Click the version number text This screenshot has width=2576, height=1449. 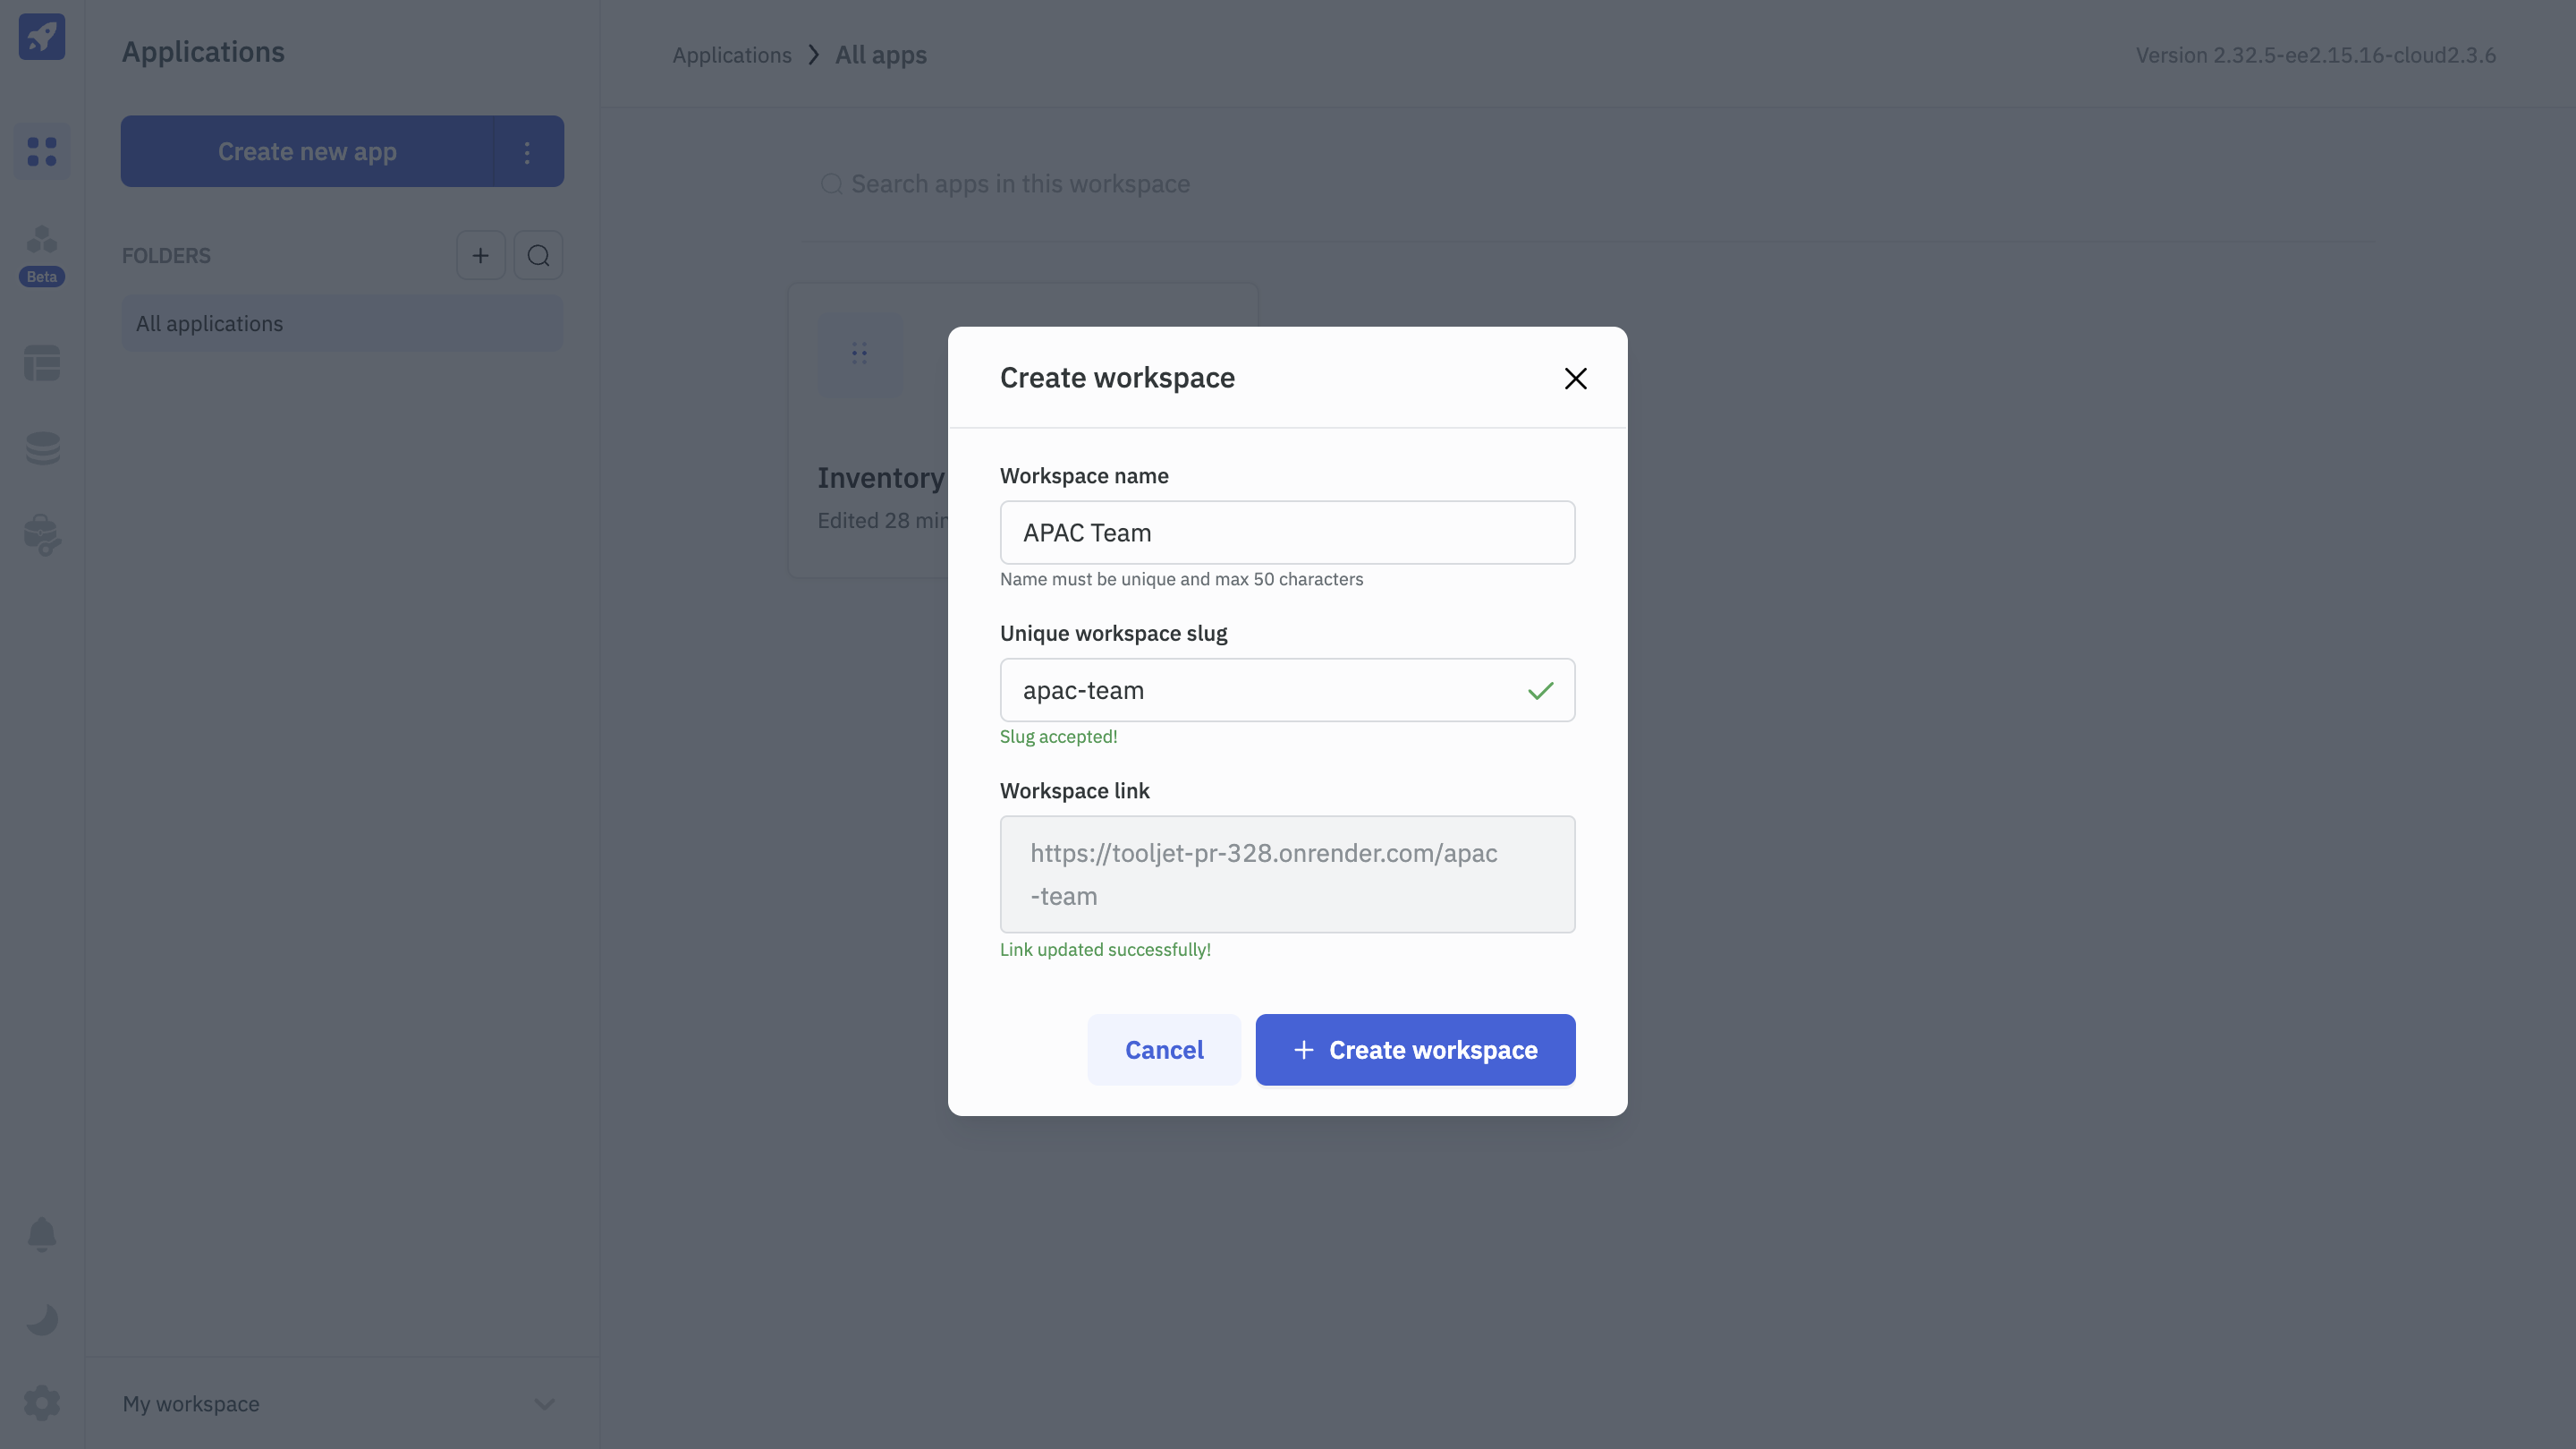pos(2316,55)
